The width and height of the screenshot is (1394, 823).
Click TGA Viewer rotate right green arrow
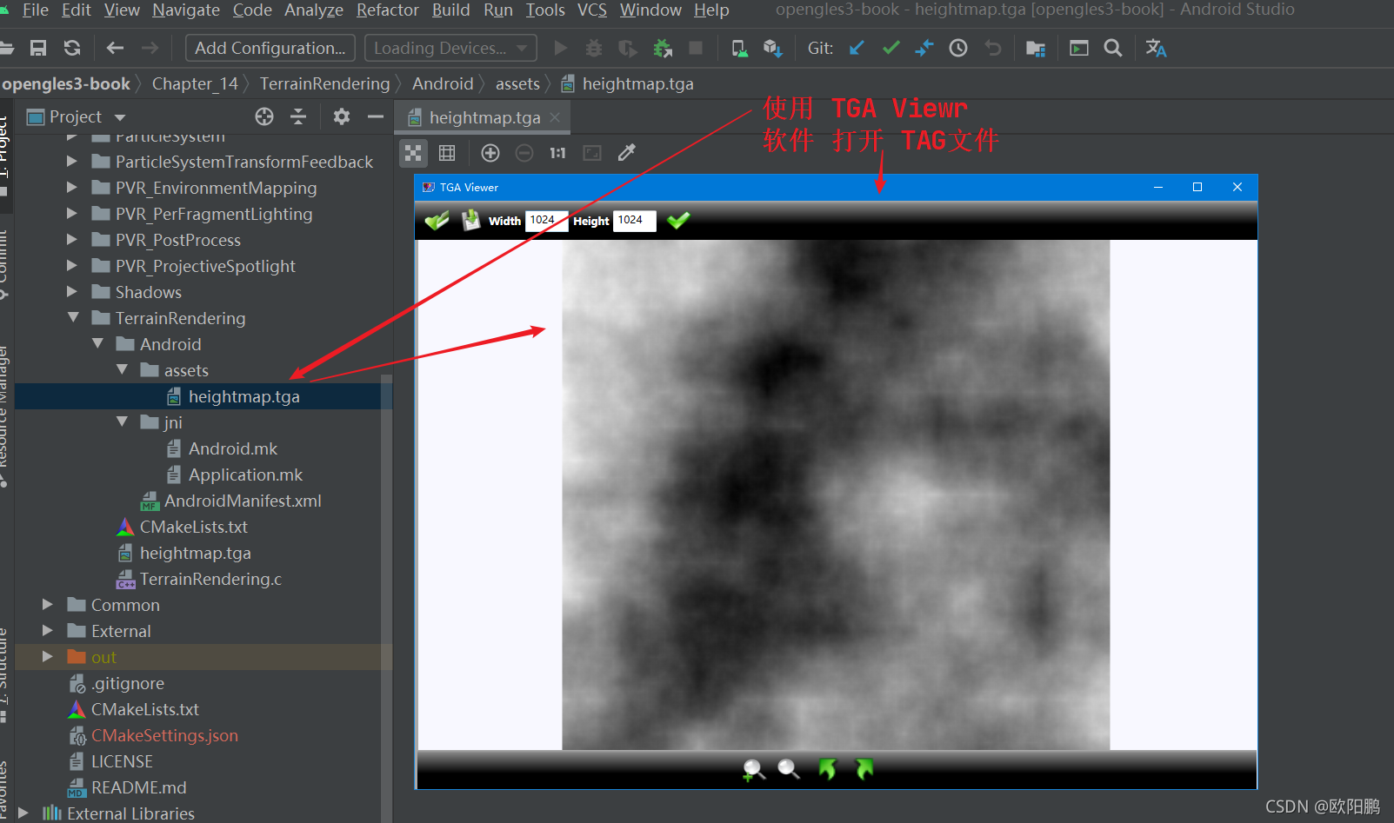tap(864, 769)
